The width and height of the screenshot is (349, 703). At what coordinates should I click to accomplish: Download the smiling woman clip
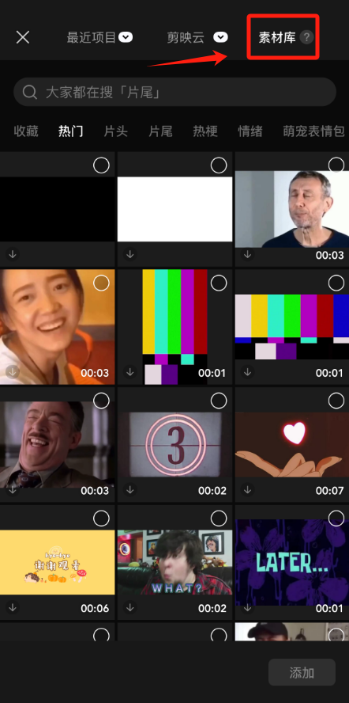[x=13, y=371]
